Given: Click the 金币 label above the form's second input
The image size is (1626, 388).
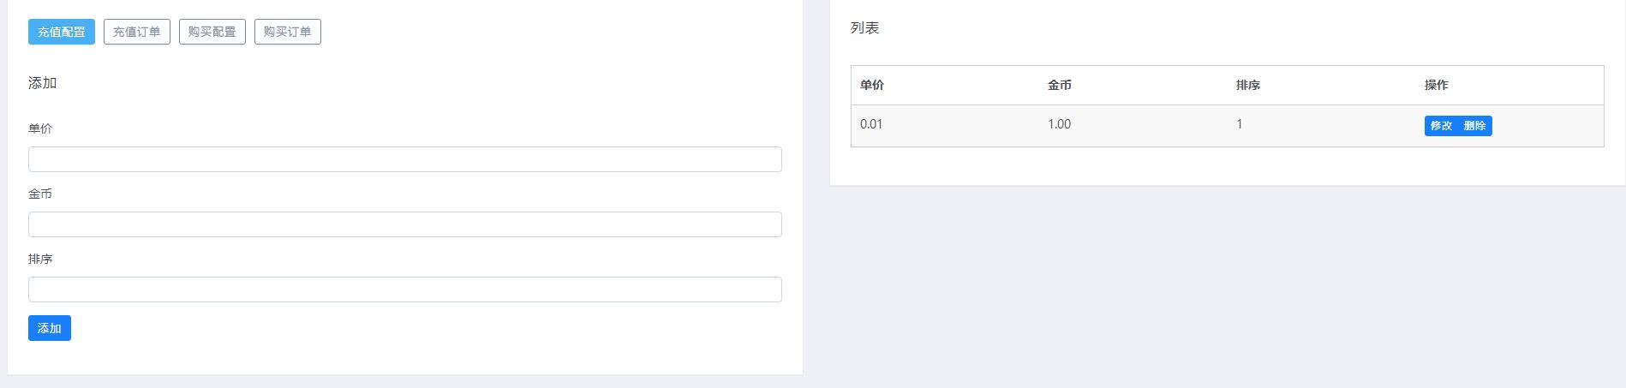Looking at the screenshot, I should click(x=40, y=194).
